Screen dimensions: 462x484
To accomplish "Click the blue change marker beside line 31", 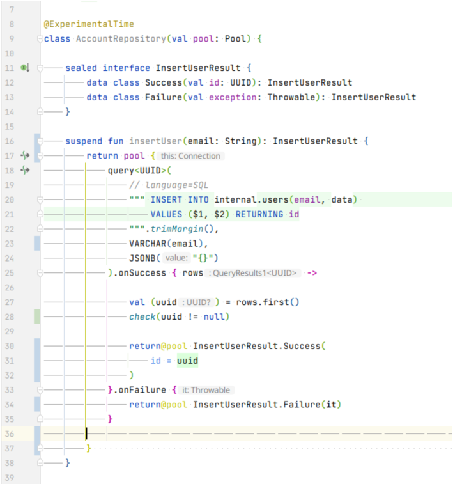I will [37, 361].
